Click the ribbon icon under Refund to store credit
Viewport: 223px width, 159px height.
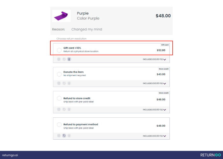pos(69,109)
